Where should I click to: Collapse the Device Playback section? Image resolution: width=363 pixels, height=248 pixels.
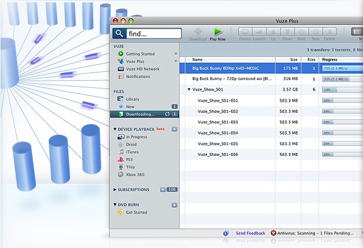(114, 129)
